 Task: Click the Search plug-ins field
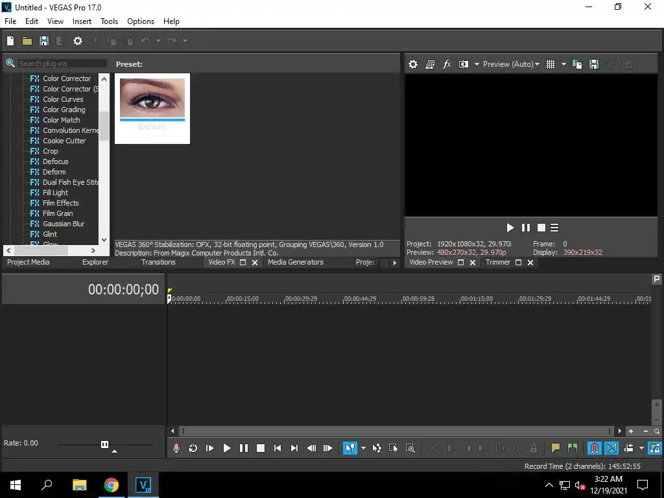(x=62, y=64)
